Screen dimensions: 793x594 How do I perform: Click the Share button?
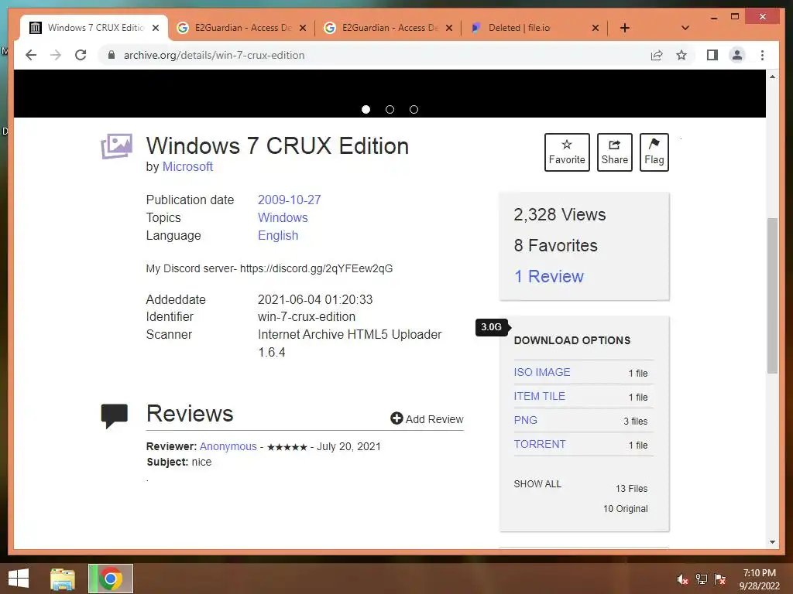point(614,152)
